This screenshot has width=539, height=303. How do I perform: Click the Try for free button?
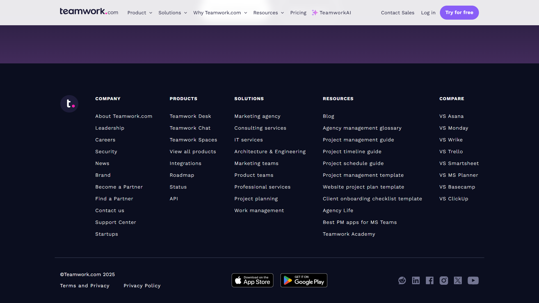tap(459, 12)
